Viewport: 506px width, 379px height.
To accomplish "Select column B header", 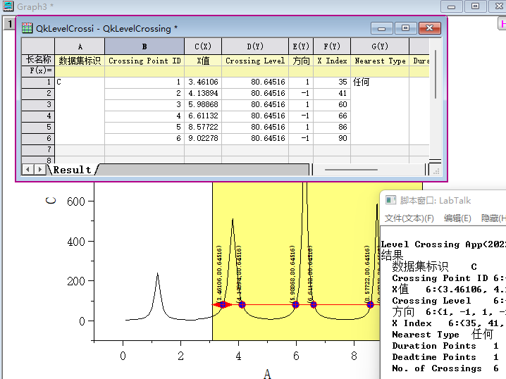I will click(x=144, y=46).
